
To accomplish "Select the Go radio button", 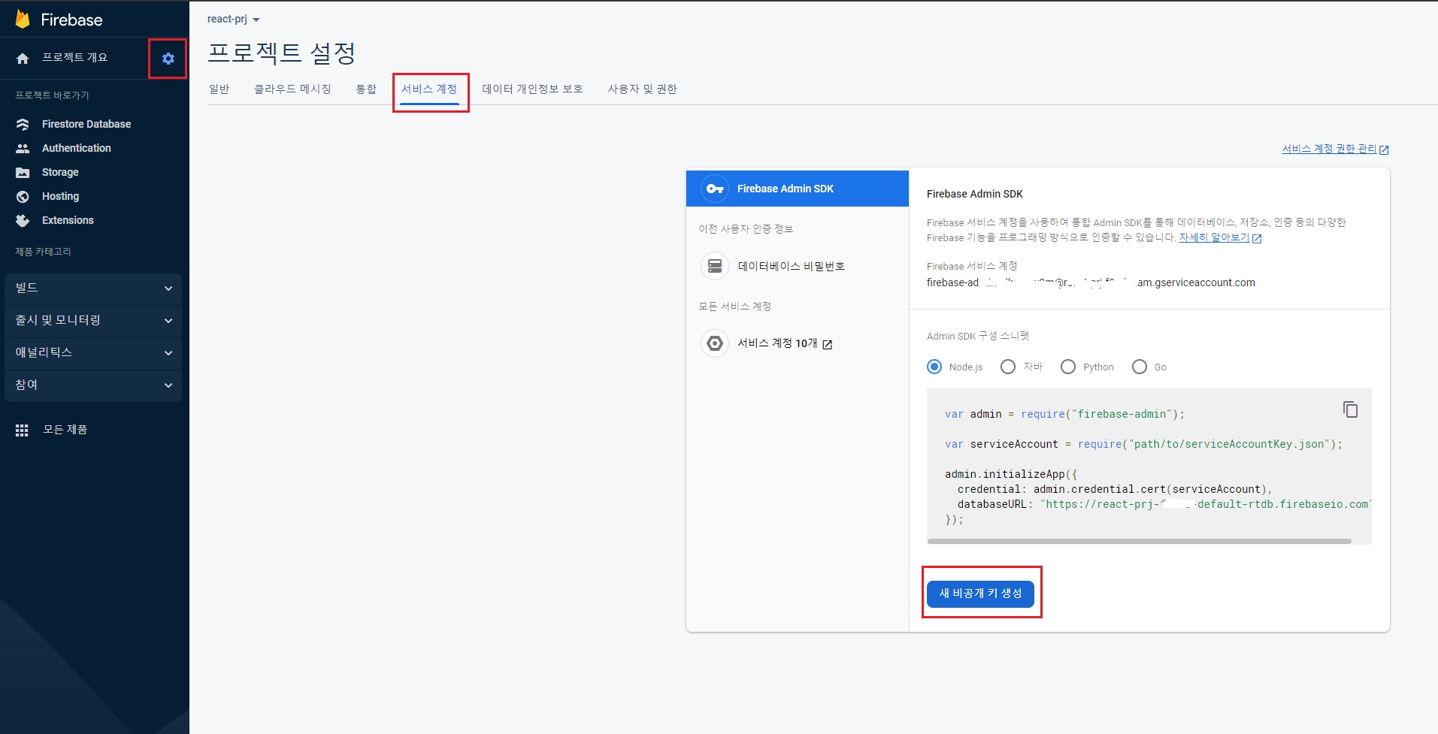I will 1140,367.
